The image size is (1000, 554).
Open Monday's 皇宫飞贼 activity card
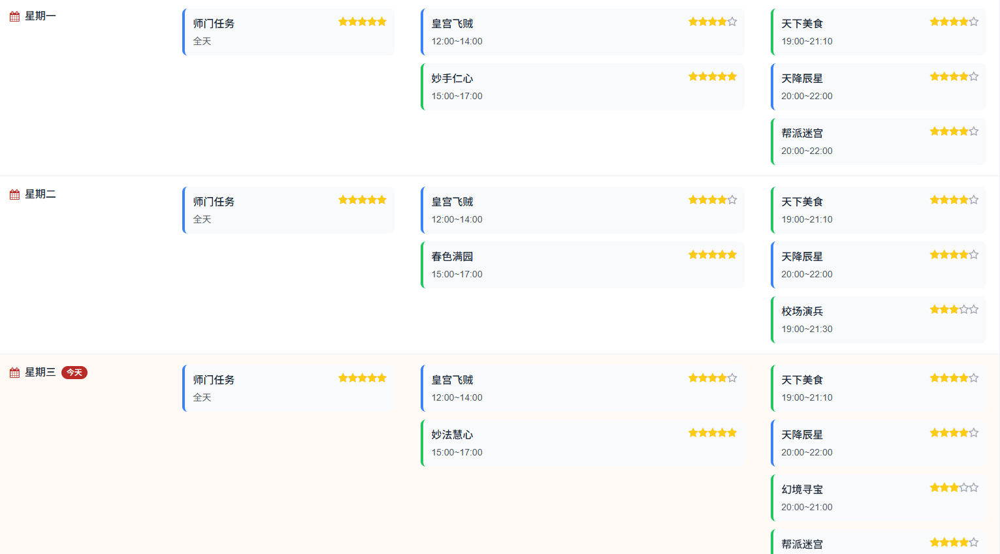tap(583, 32)
